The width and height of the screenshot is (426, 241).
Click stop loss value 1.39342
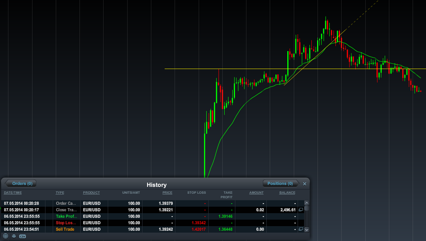pyautogui.click(x=199, y=223)
